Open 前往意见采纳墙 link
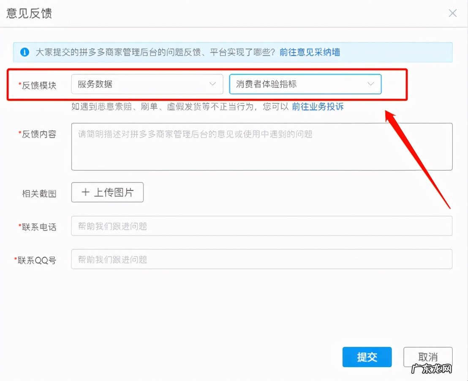The image size is (468, 381). point(309,52)
